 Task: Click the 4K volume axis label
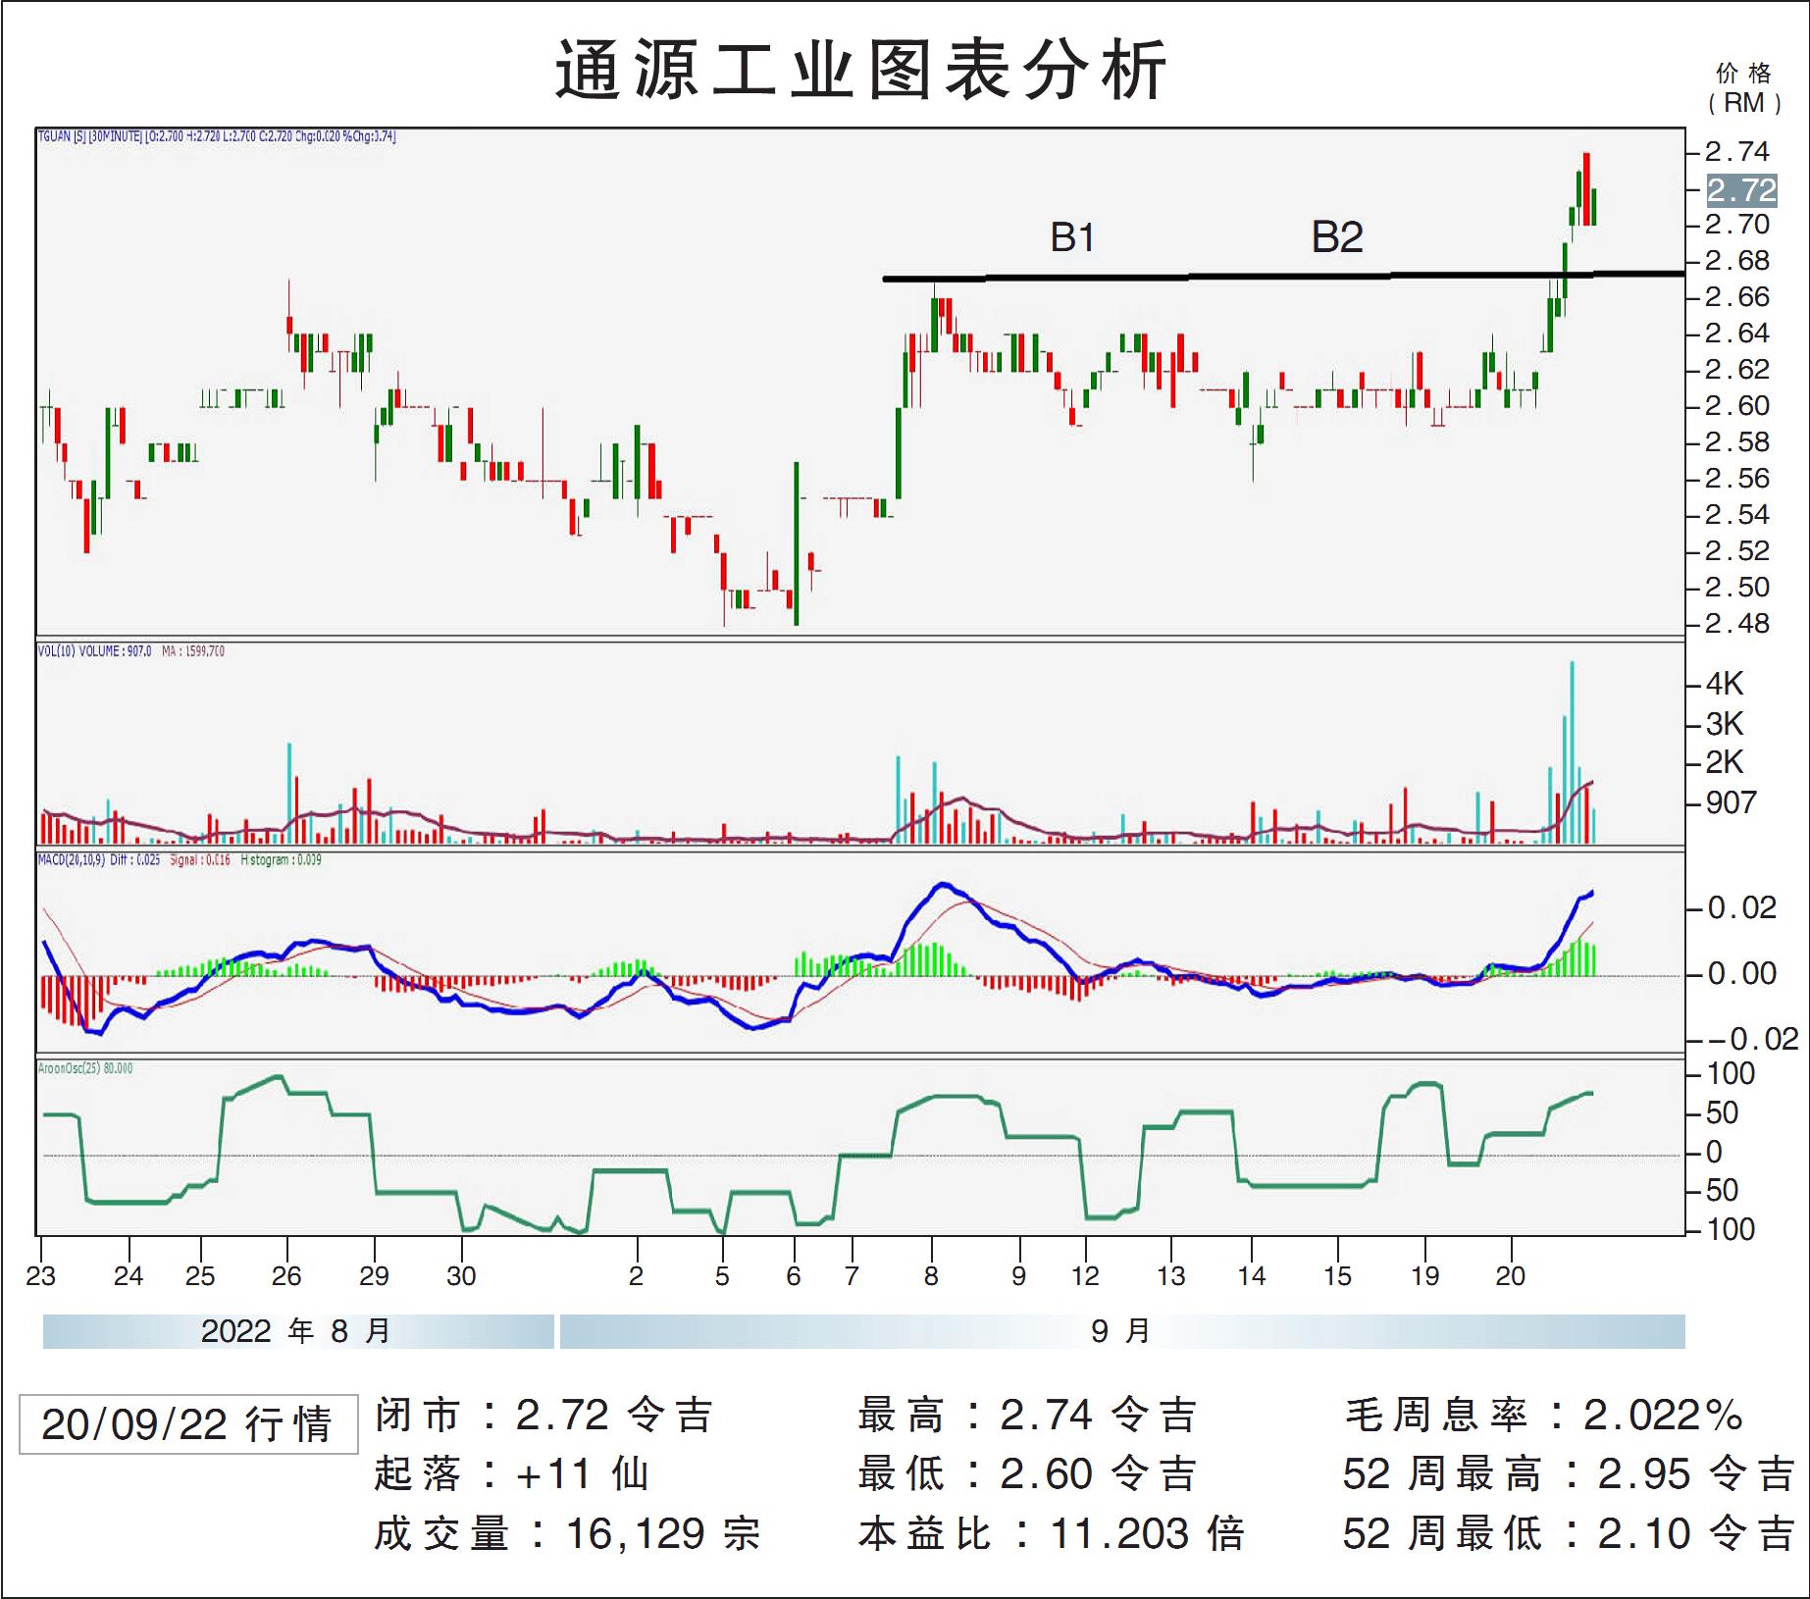(x=1725, y=683)
